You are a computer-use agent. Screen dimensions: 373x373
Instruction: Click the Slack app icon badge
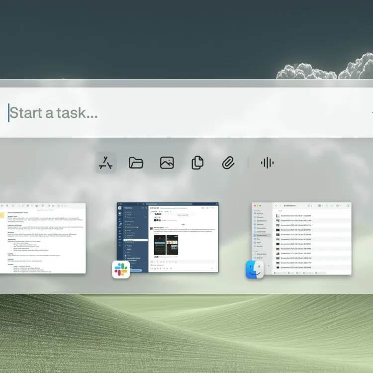121,270
